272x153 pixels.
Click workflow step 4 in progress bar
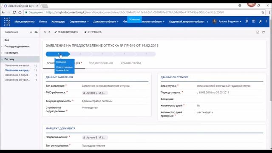124,54
